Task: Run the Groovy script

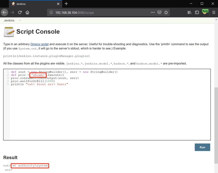Action: (202, 147)
